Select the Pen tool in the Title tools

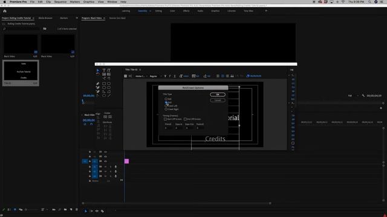click(x=98, y=84)
